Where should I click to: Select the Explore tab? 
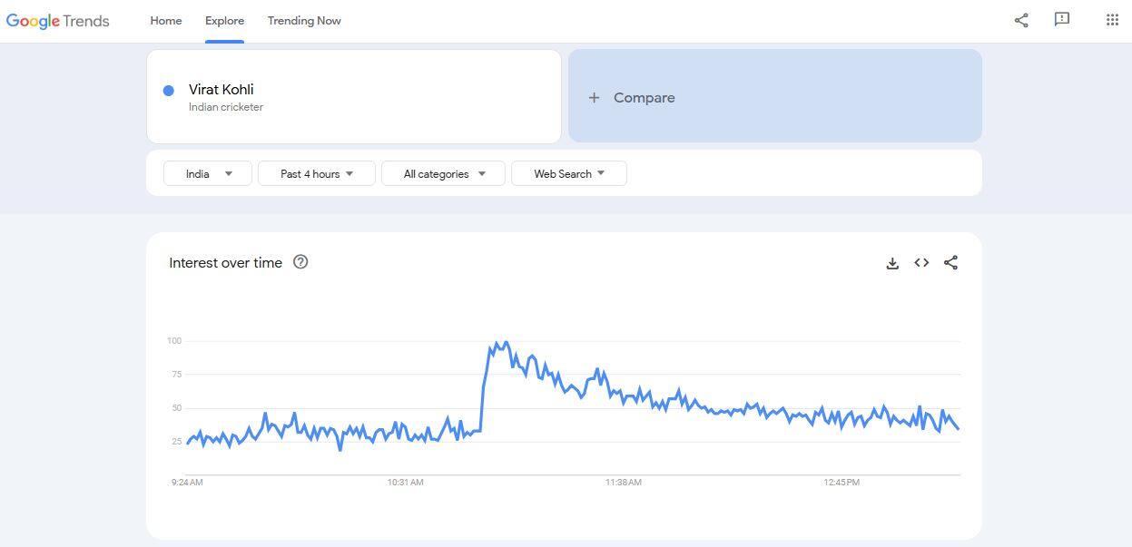click(224, 21)
